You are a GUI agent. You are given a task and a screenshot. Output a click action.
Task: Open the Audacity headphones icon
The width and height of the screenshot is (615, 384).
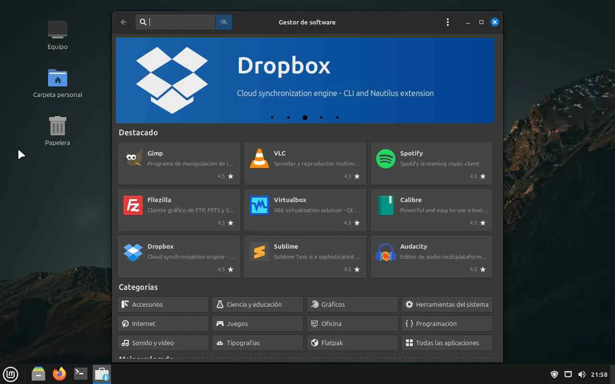(x=386, y=252)
